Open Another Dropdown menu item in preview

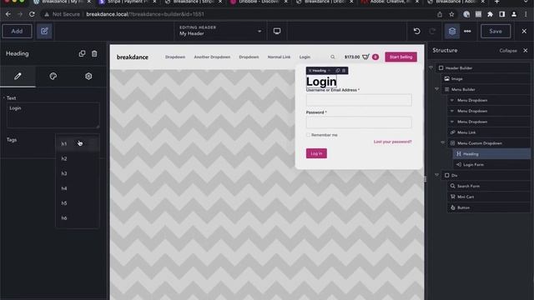click(x=212, y=57)
